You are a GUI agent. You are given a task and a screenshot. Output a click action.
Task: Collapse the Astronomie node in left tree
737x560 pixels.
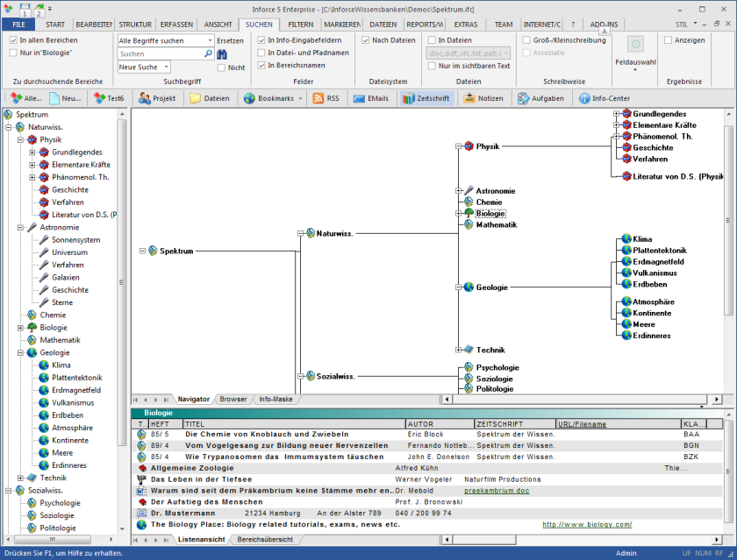[x=20, y=227]
